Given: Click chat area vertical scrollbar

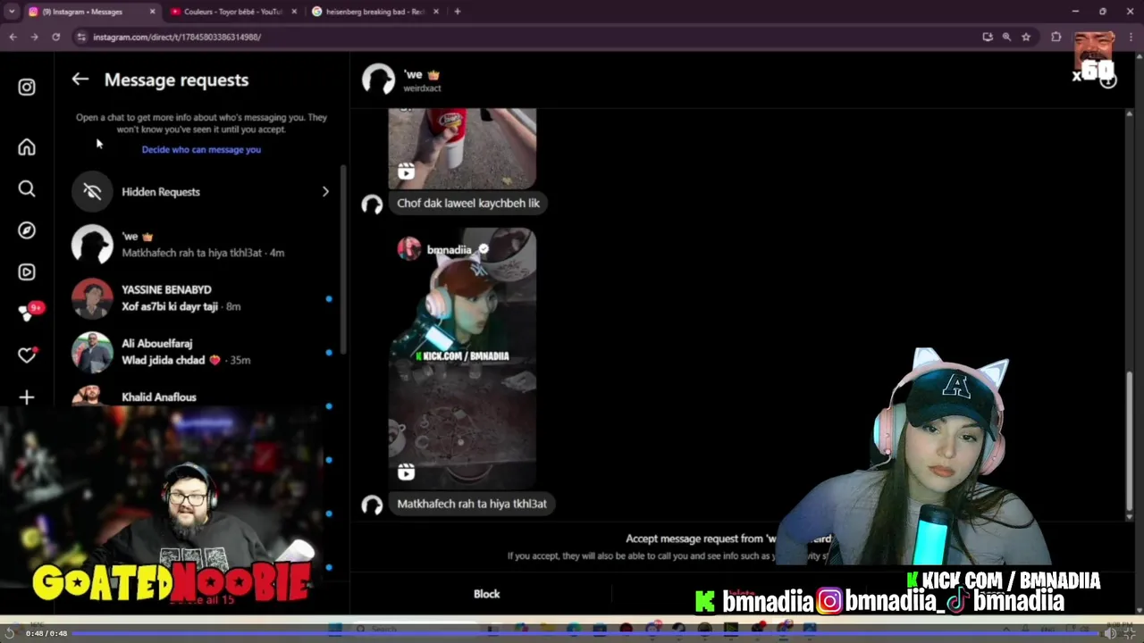Looking at the screenshot, I should pyautogui.click(x=1130, y=442).
